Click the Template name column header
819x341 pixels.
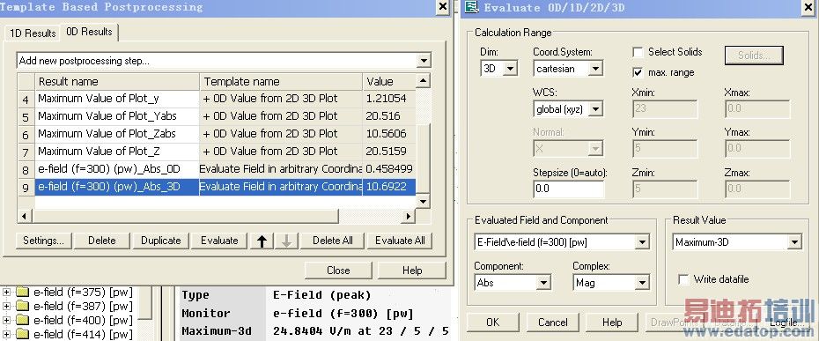(281, 82)
